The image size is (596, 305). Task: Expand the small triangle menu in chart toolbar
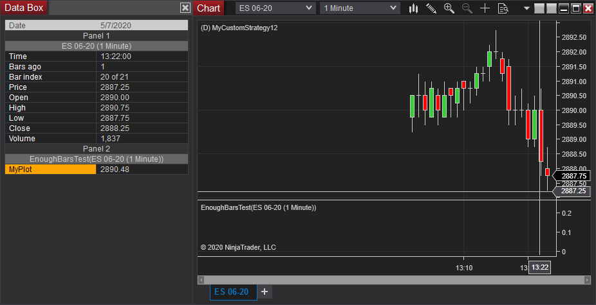[x=526, y=8]
